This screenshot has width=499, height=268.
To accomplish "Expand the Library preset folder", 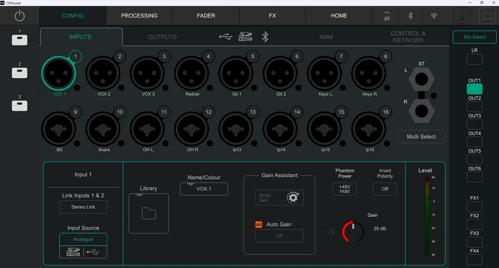I will 149,213.
